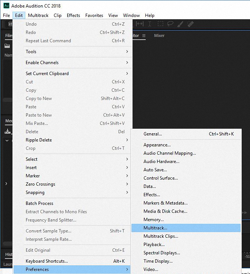The height and width of the screenshot is (274, 250).
Task: Select the Preferences menu entry
Action: click(x=72, y=269)
